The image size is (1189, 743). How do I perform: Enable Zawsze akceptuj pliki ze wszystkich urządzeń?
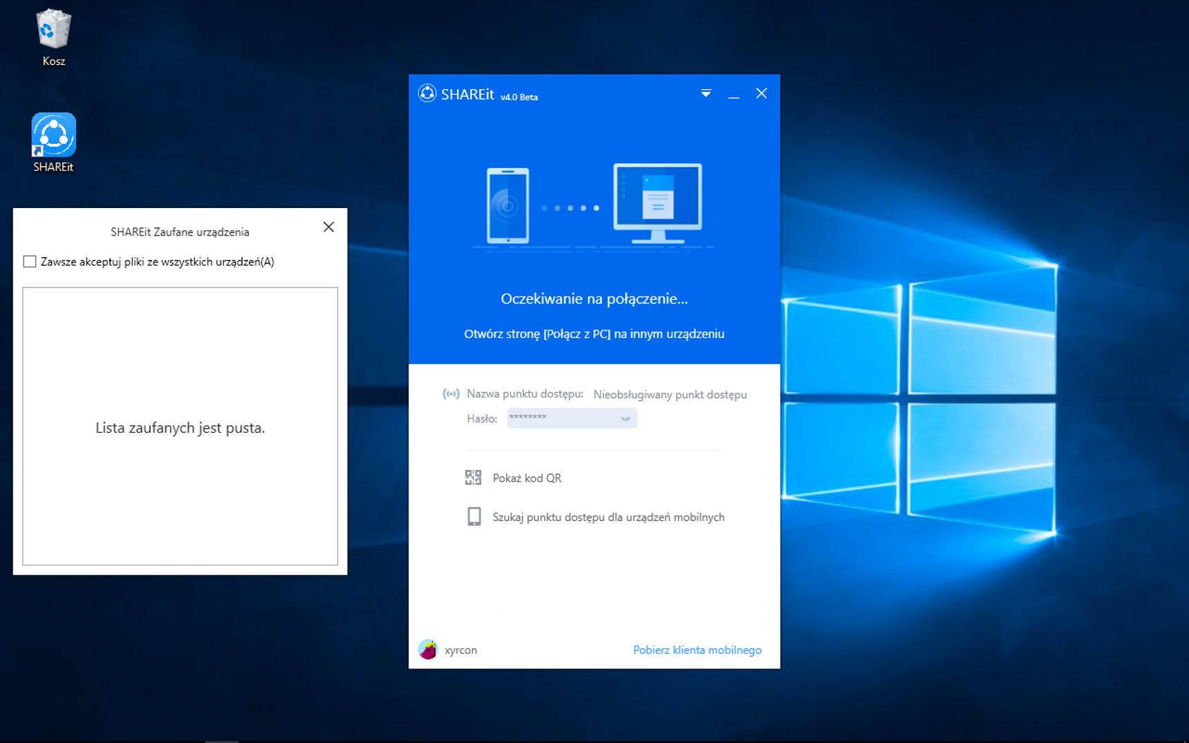click(x=30, y=261)
